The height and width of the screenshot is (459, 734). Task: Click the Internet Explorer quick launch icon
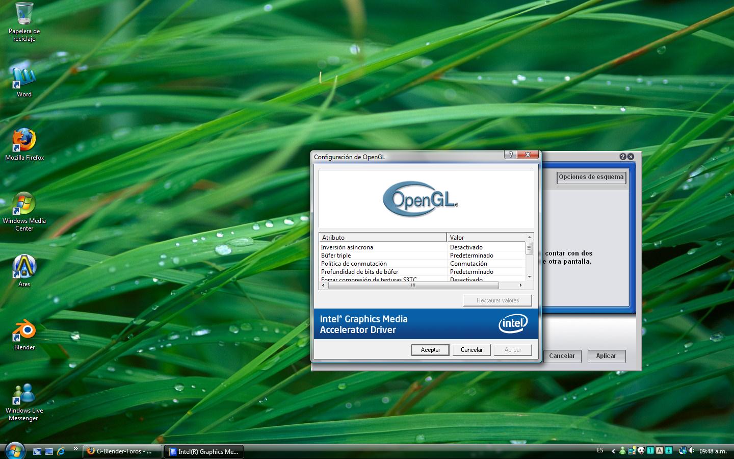coord(61,451)
